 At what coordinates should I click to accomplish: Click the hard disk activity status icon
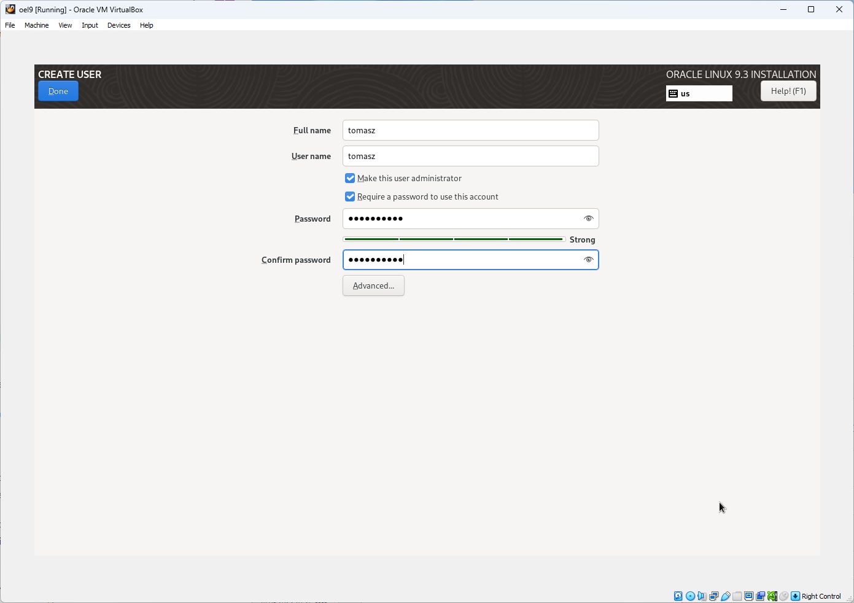[678, 596]
